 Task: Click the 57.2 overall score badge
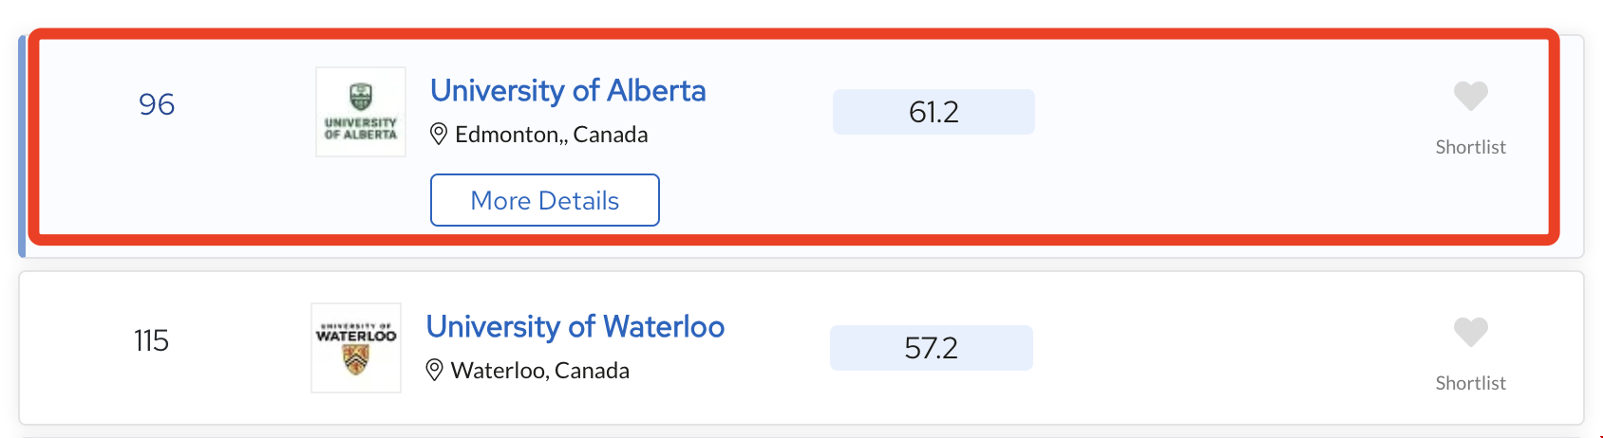[x=931, y=348]
